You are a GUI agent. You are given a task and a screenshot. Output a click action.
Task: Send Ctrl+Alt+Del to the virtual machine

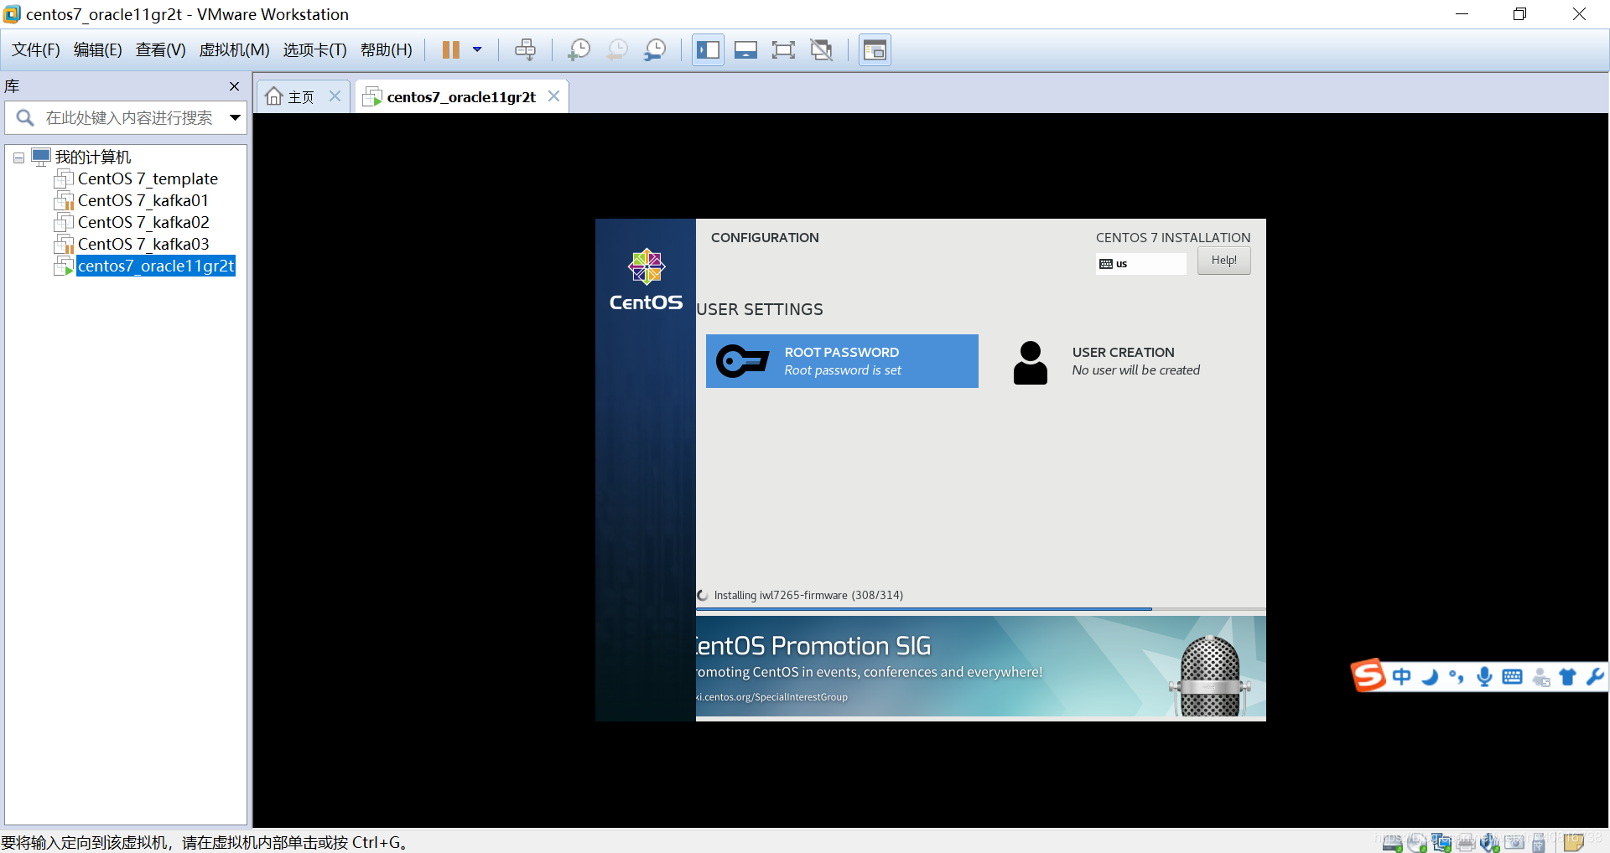click(x=525, y=50)
